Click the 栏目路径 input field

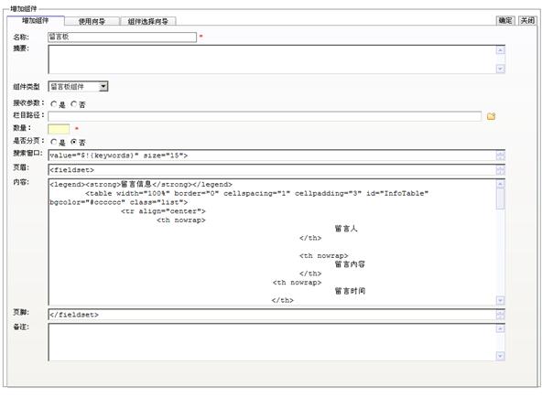click(266, 116)
